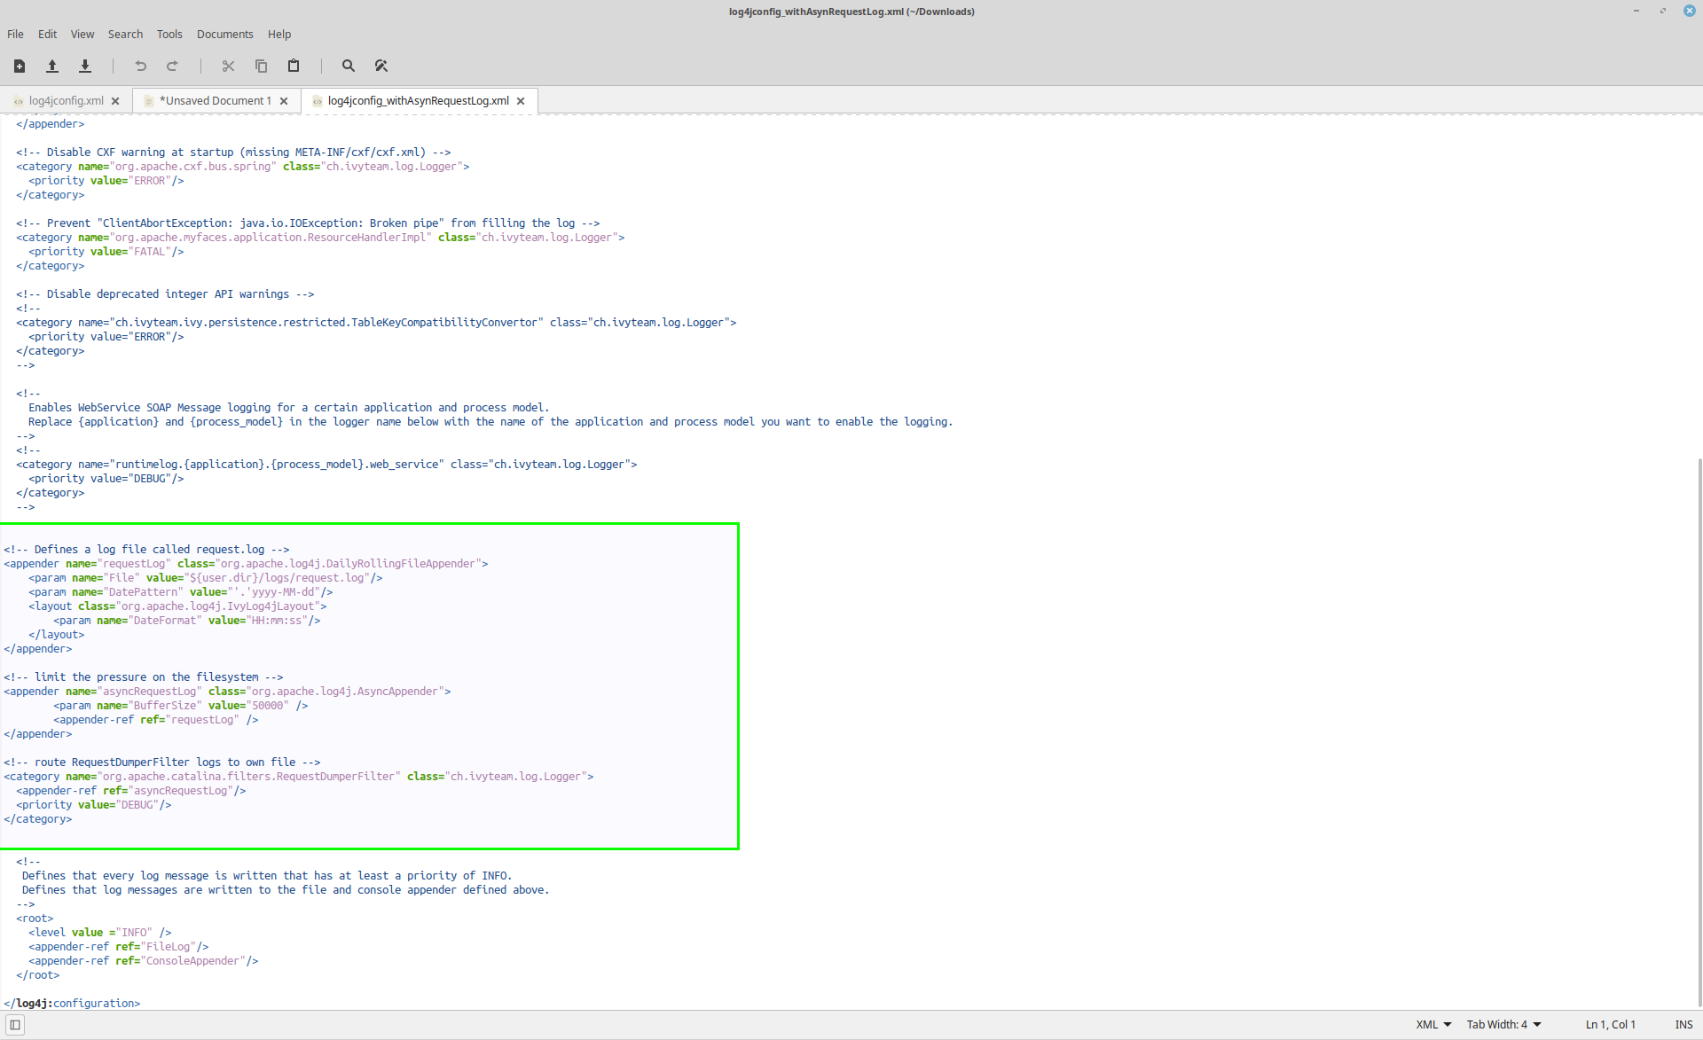Click the priority value FATAL line

pyautogui.click(x=106, y=252)
